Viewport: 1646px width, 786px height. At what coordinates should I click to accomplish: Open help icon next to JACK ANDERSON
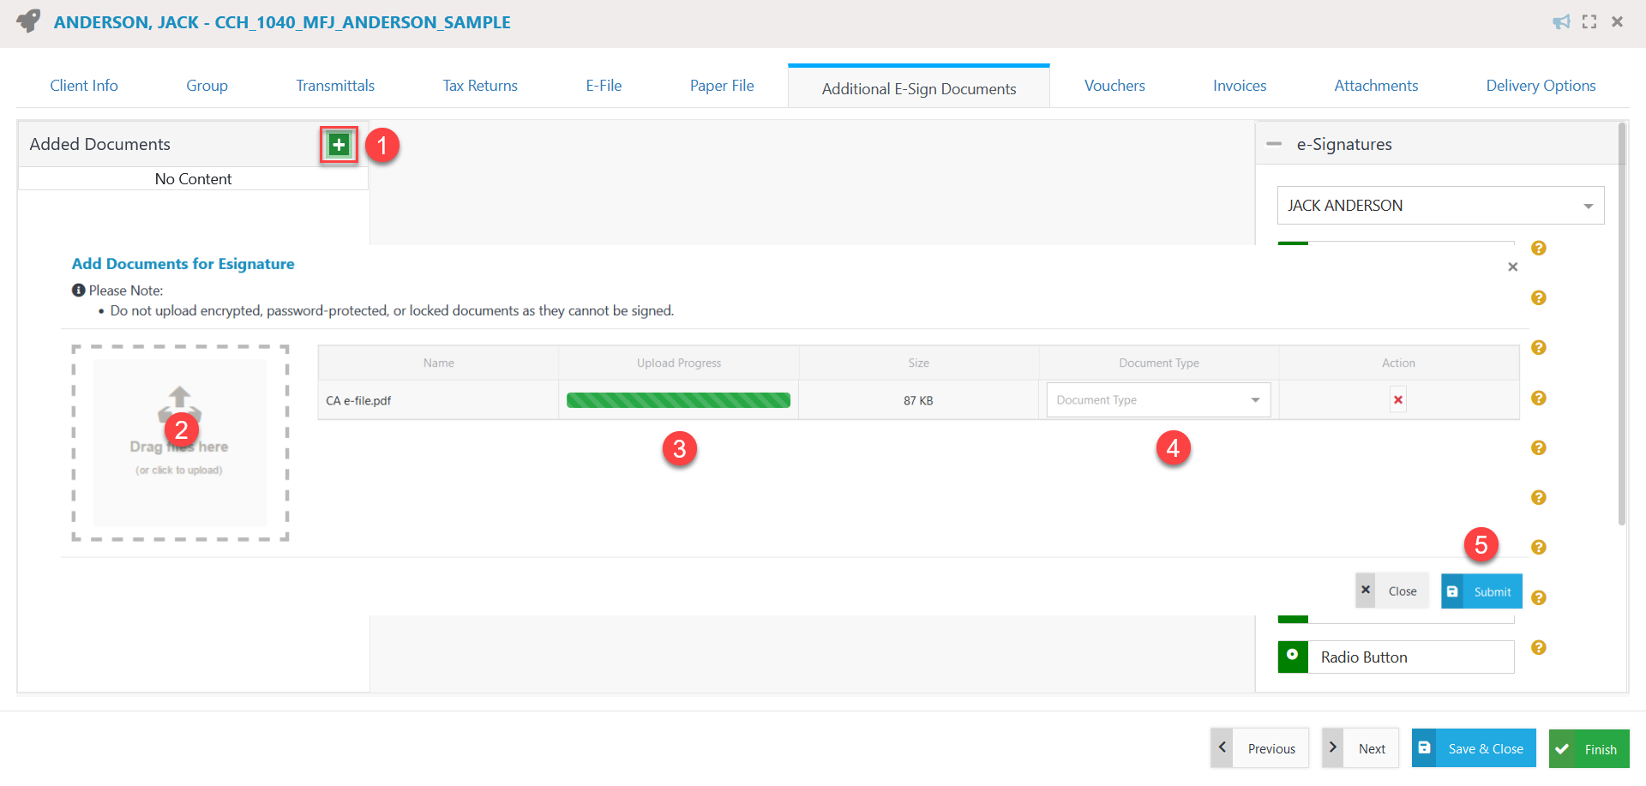point(1539,249)
